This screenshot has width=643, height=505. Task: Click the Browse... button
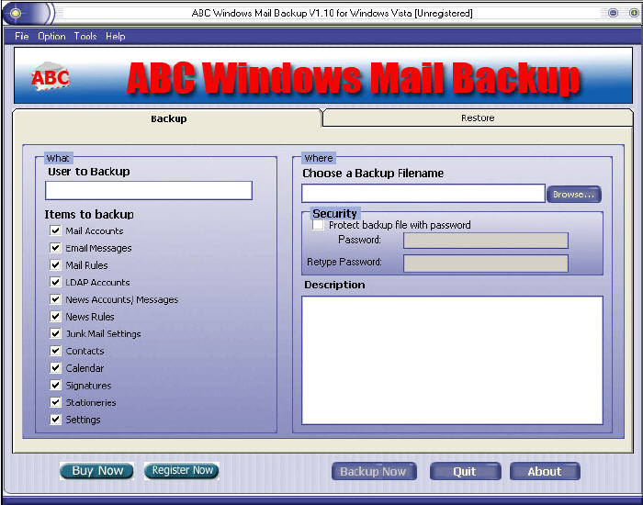click(x=574, y=195)
